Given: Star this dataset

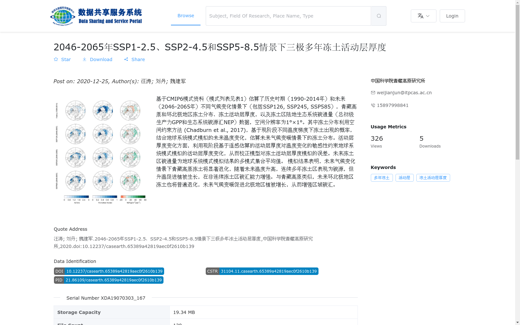Looking at the screenshot, I should 62,59.
